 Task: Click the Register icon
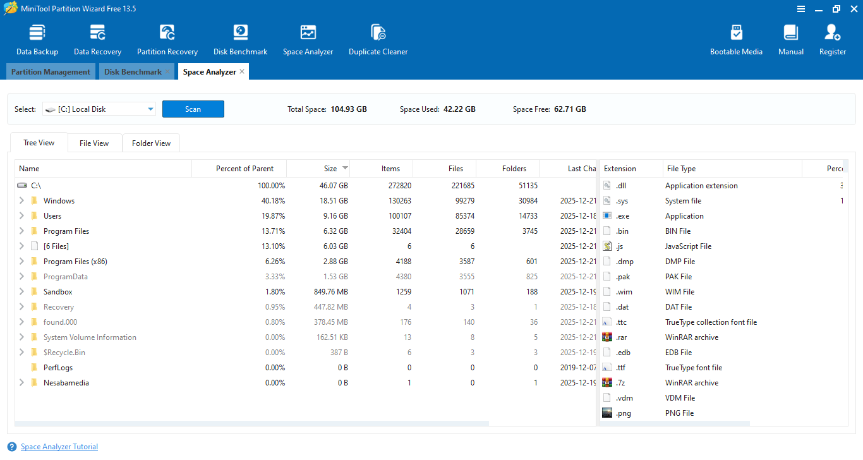pos(832,39)
